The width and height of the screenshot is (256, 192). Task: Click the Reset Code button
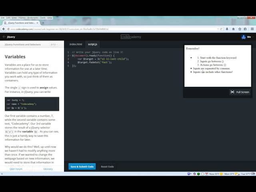click(x=107, y=167)
